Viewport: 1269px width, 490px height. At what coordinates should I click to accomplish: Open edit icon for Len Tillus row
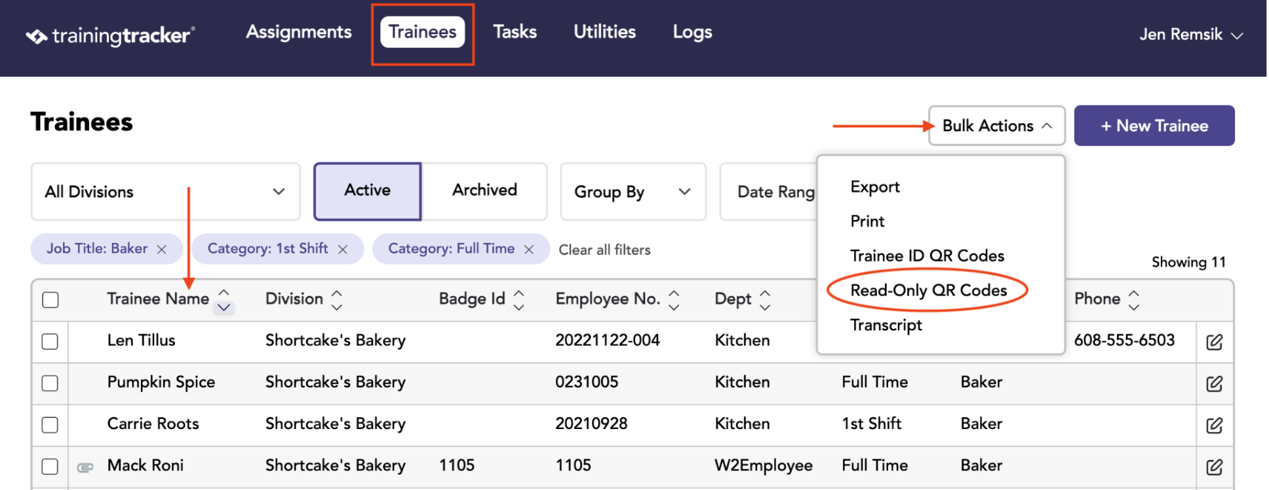point(1214,341)
